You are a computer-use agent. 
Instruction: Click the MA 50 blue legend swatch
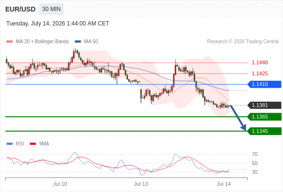click(78, 42)
